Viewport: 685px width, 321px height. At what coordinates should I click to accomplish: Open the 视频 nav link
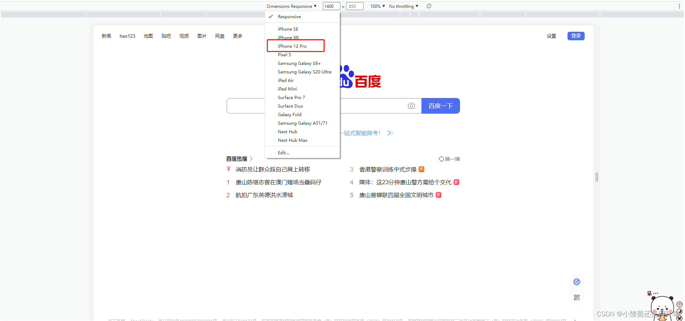coord(184,36)
